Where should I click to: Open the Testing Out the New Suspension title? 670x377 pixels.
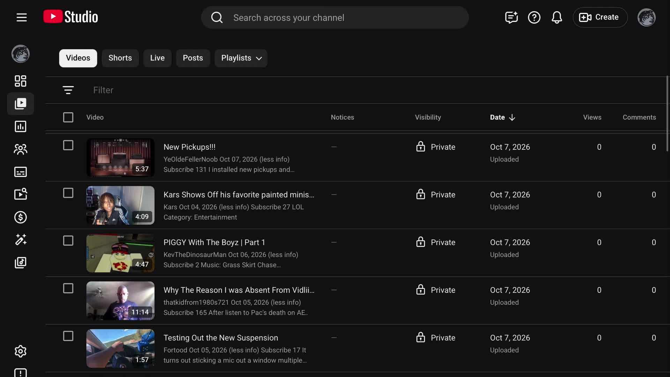221,338
